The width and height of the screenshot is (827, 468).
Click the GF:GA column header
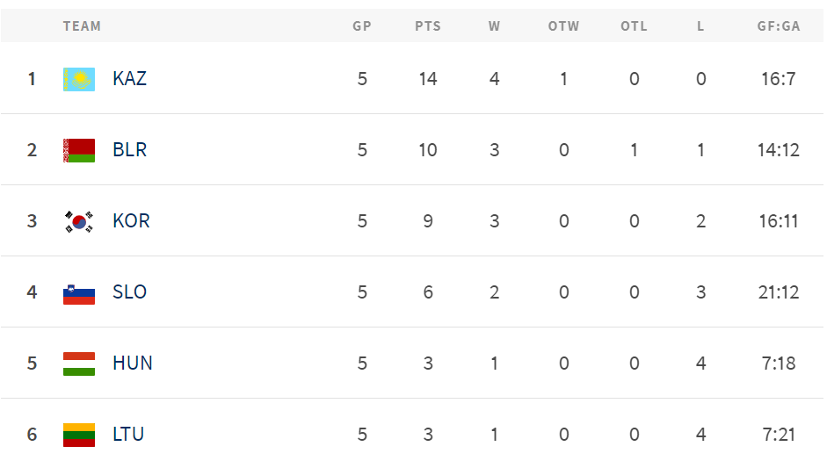[779, 25]
